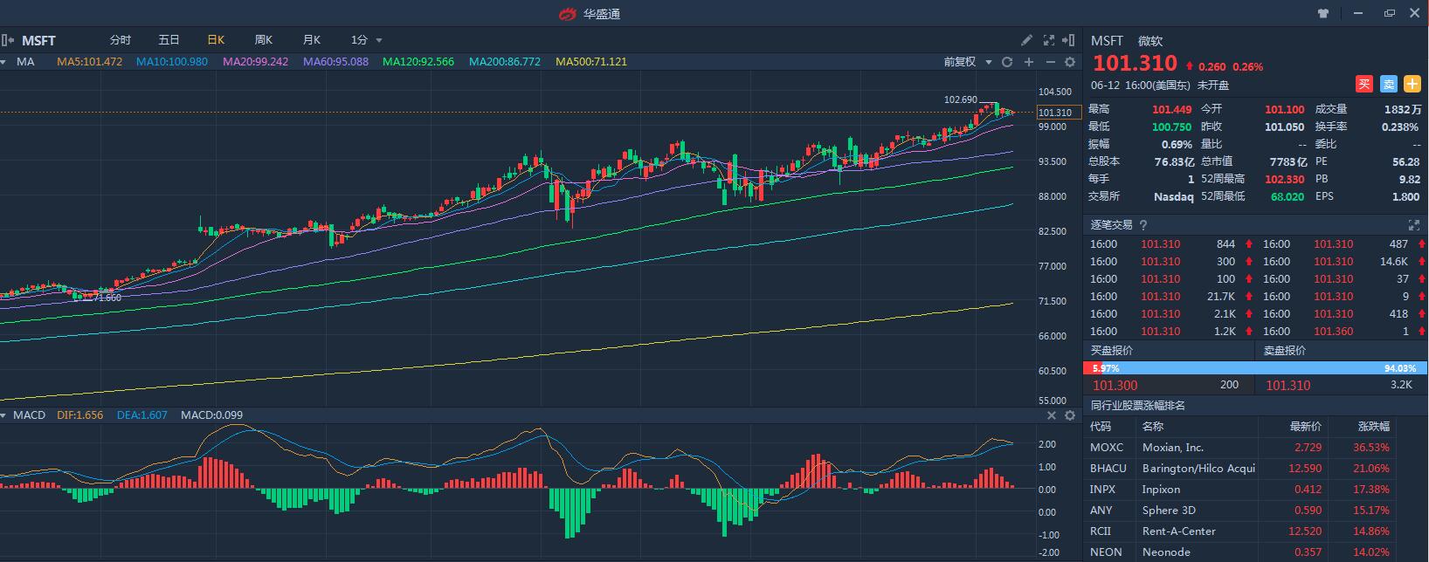Image resolution: width=1429 pixels, height=562 pixels.
Task: Expand the 逐笔交易 trades panel
Action: pos(1414,225)
